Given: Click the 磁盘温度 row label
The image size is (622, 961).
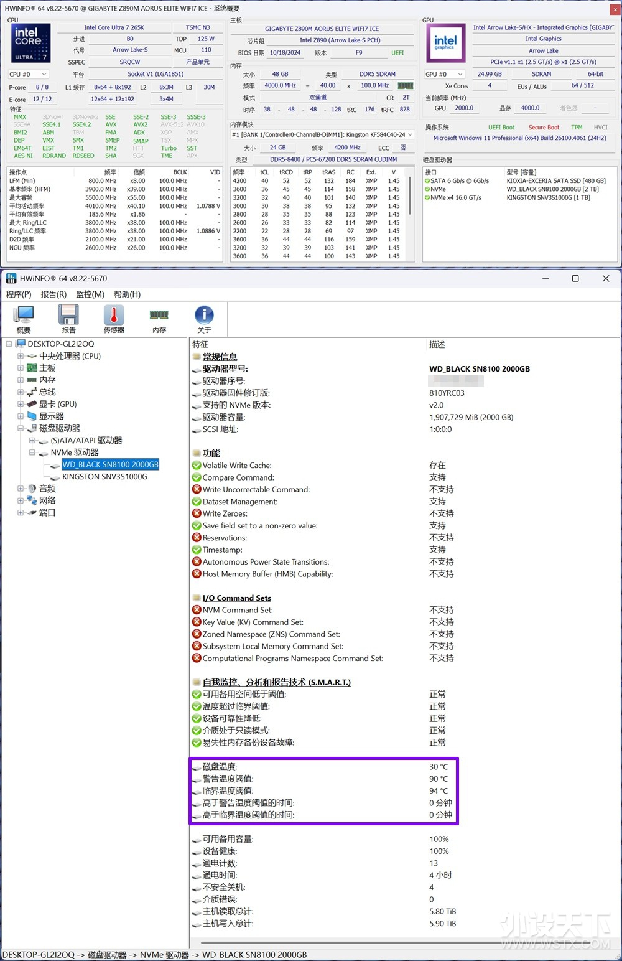Looking at the screenshot, I should [x=220, y=767].
